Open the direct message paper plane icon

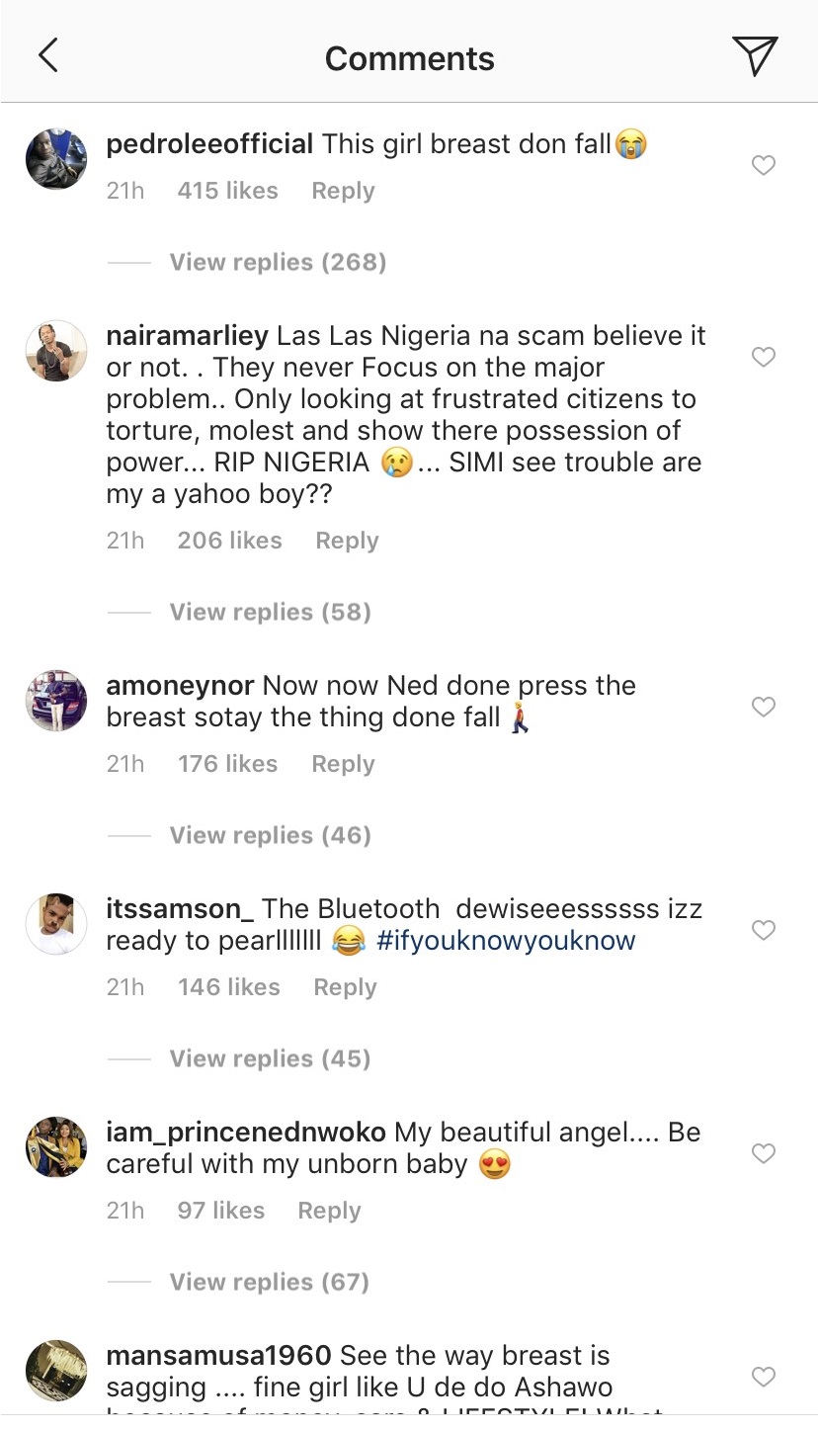click(x=755, y=56)
